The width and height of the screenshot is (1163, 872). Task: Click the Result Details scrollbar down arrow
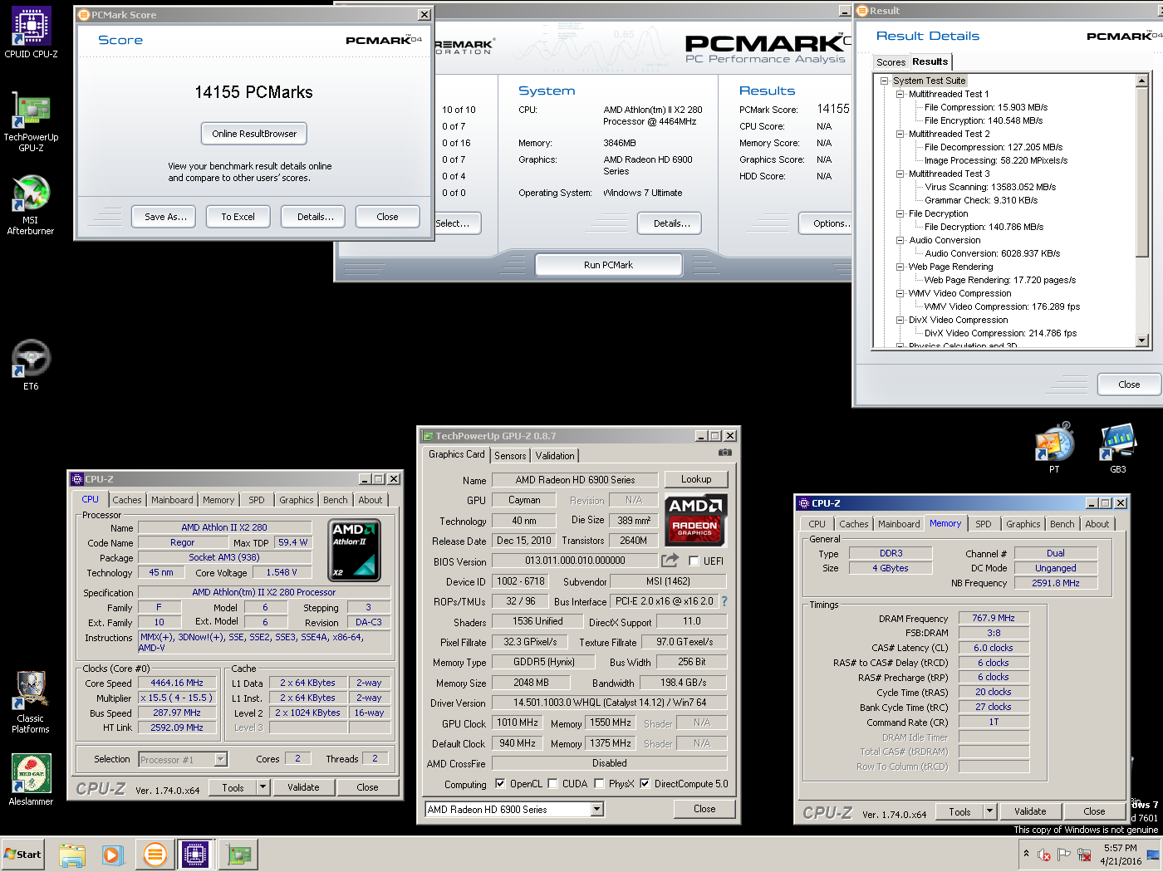[x=1141, y=340]
